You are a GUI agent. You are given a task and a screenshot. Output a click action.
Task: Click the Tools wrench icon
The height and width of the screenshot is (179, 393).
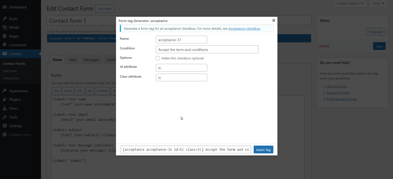pos(4,117)
